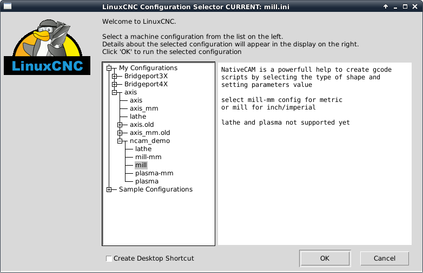This screenshot has width=423, height=273.
Task: Select the plasma-mm configuration
Action: click(x=154, y=173)
